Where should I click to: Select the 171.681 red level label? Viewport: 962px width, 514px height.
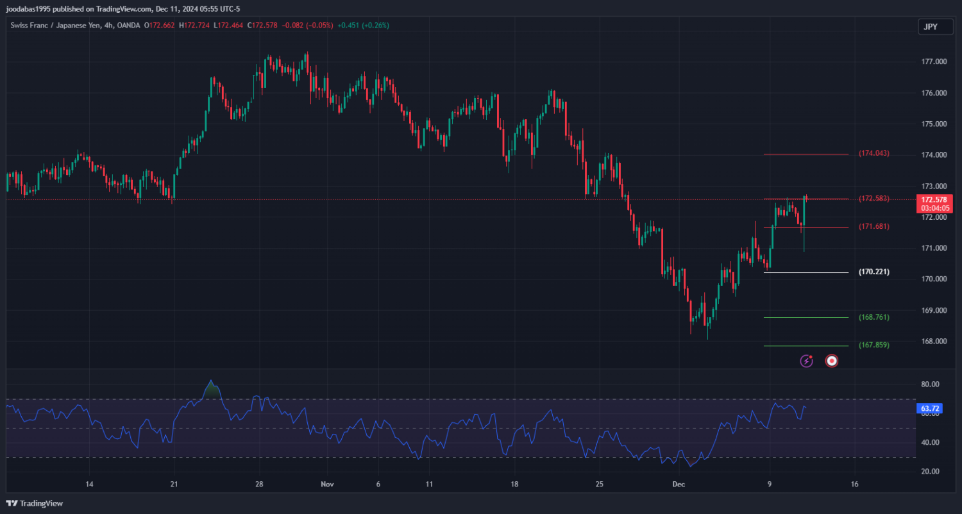873,227
